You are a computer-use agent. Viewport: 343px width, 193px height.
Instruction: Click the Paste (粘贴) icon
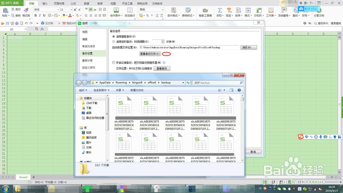click(x=5, y=10)
